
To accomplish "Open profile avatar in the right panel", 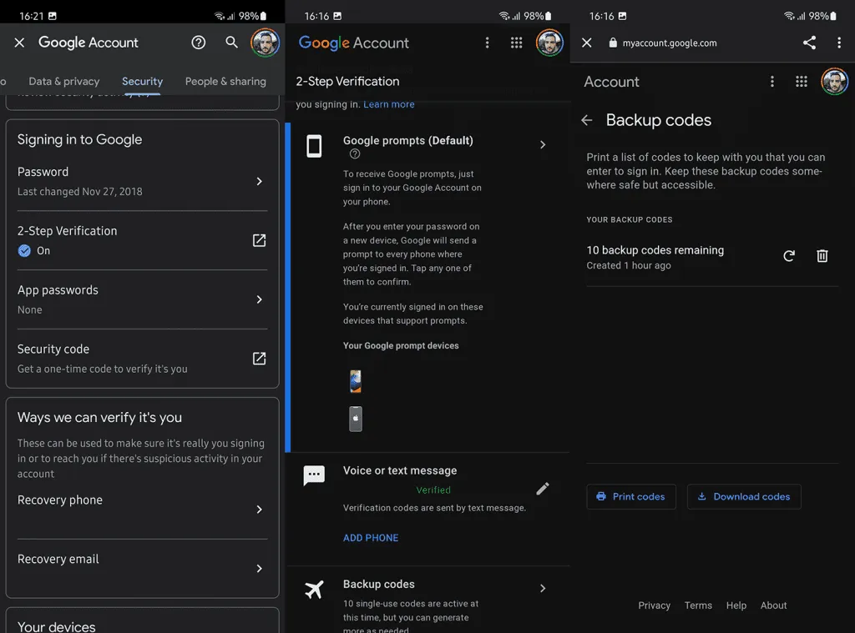I will click(835, 82).
